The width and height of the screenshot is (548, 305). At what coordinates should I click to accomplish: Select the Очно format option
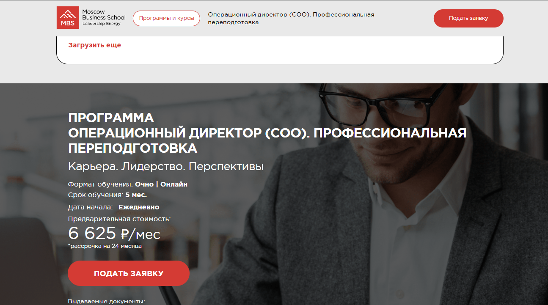click(144, 184)
